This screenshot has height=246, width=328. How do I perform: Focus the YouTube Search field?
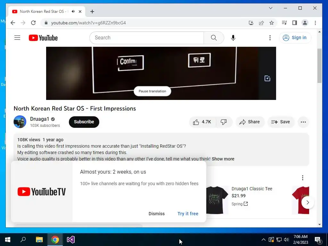click(147, 38)
